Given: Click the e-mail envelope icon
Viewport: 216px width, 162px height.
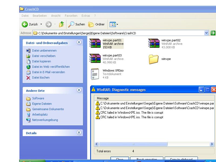Looking at the screenshot, I should 28,72.
